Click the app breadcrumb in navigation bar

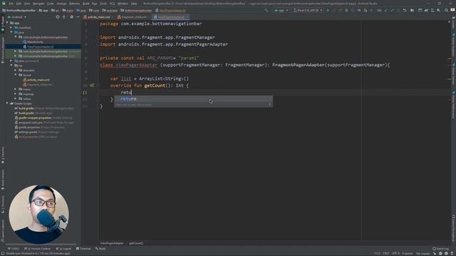click(44, 11)
